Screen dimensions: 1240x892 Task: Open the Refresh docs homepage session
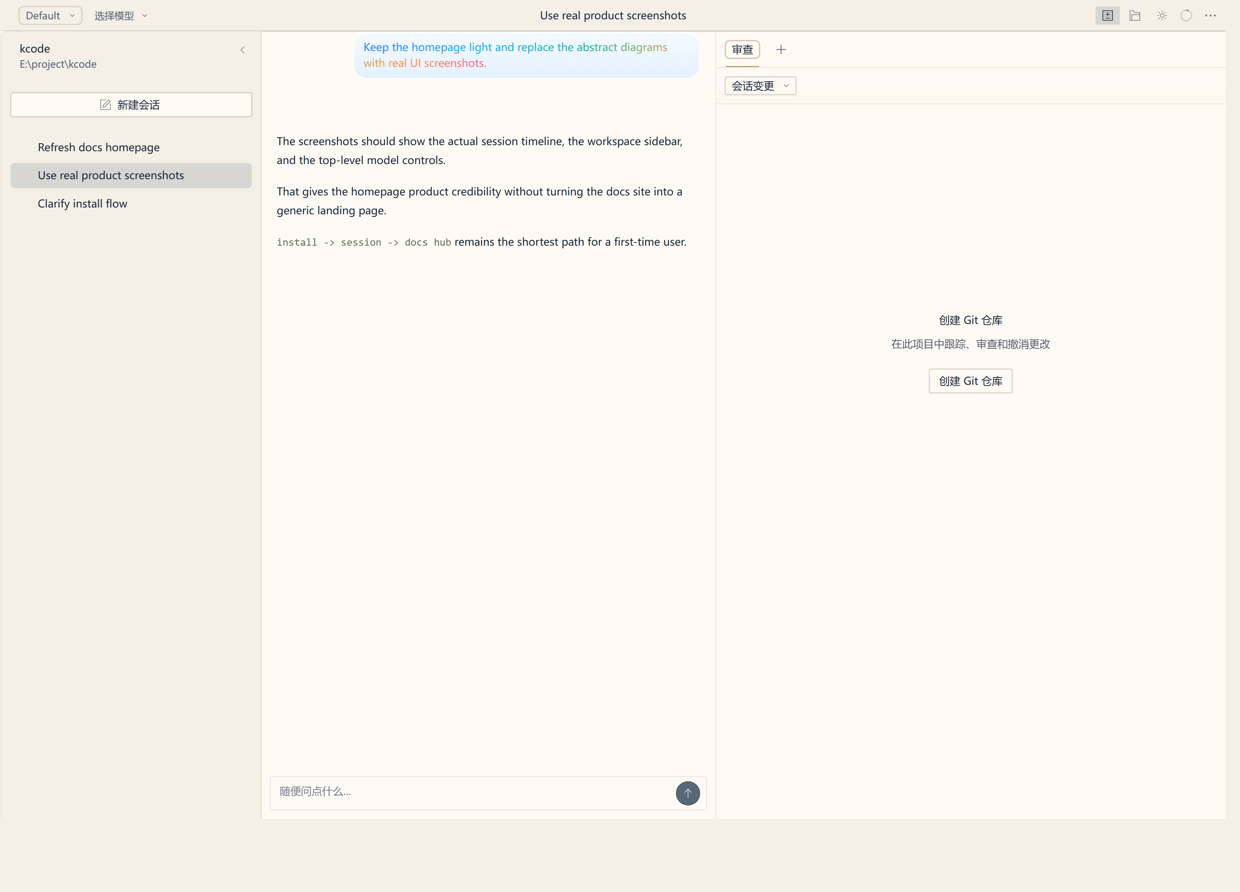[x=98, y=147]
